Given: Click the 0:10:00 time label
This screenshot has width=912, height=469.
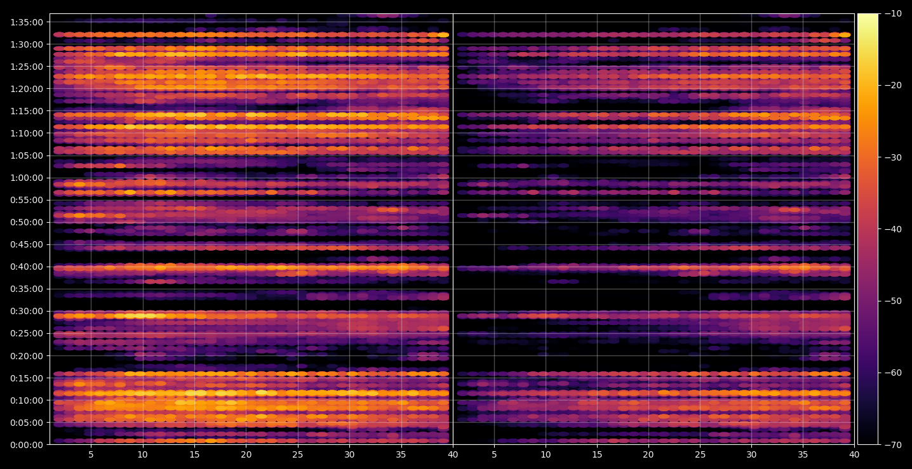Looking at the screenshot, I should 27,400.
